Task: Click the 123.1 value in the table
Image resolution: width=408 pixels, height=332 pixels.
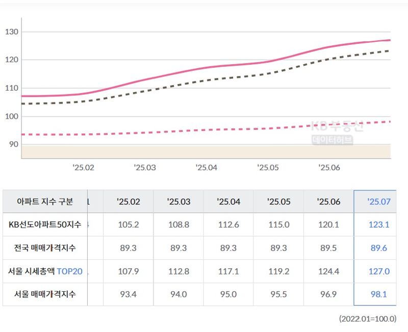Action: click(378, 225)
